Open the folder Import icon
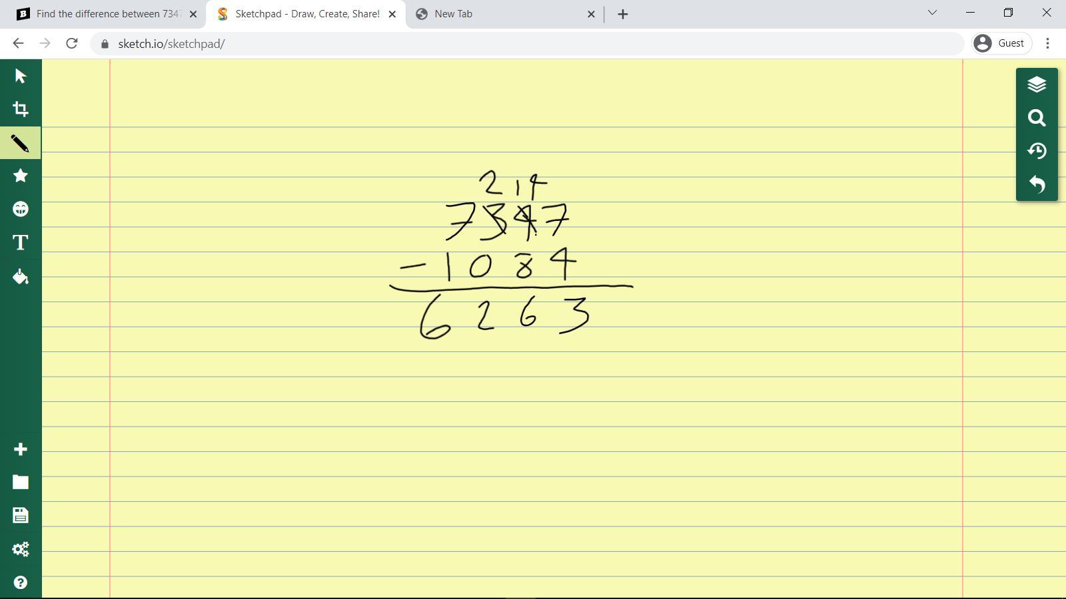 tap(21, 483)
